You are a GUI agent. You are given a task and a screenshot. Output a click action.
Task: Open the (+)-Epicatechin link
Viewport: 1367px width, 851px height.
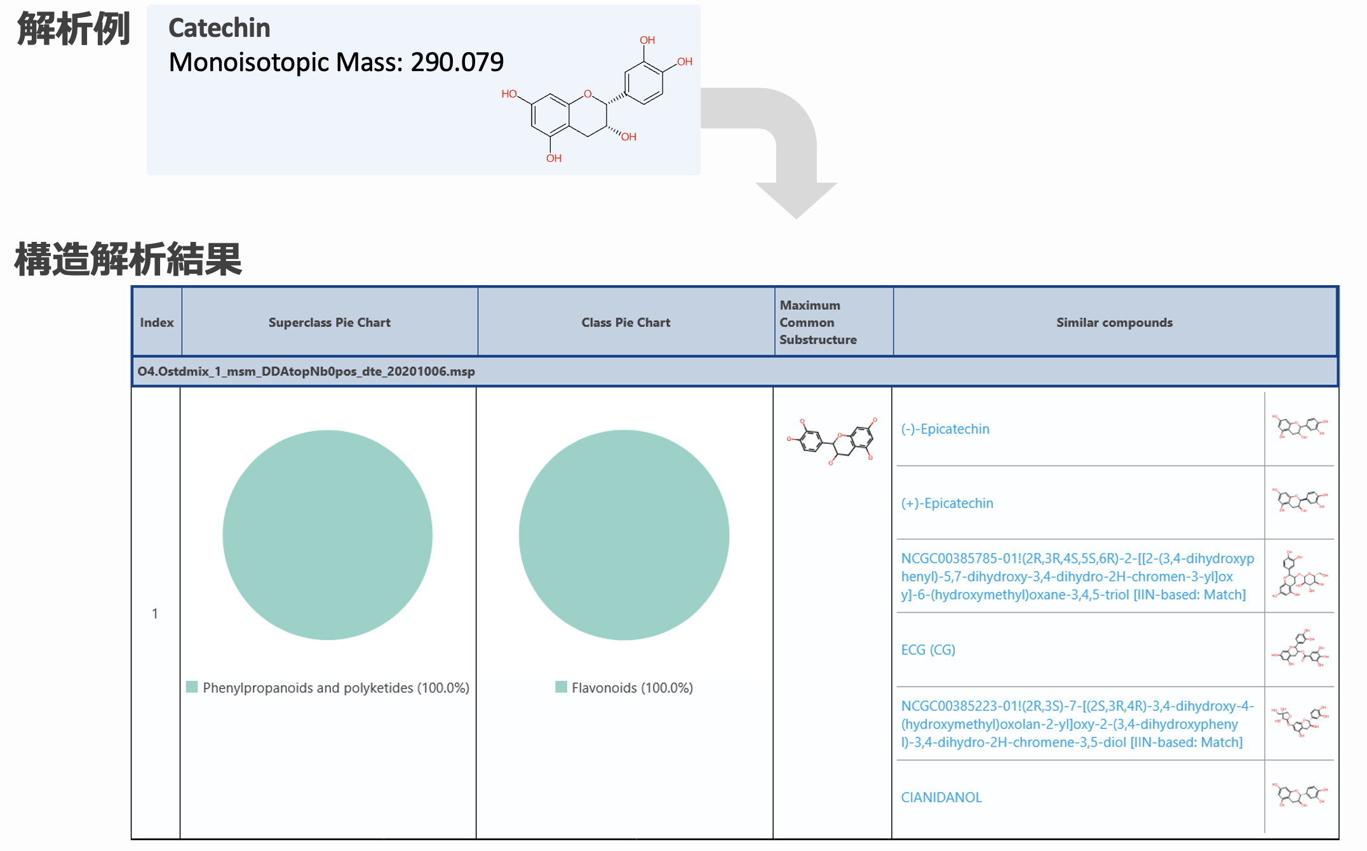tap(946, 504)
